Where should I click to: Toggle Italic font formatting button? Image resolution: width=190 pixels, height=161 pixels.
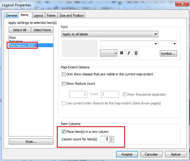129,53
